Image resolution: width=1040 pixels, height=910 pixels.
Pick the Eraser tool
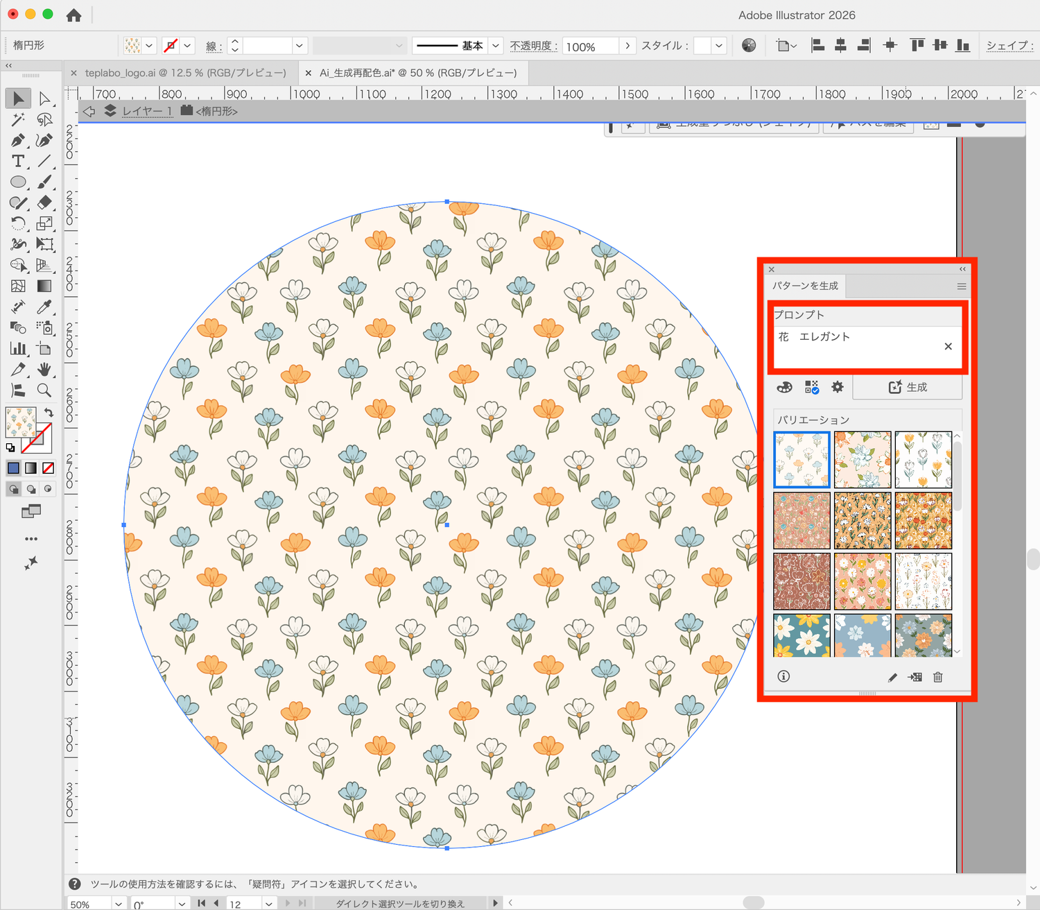[44, 203]
